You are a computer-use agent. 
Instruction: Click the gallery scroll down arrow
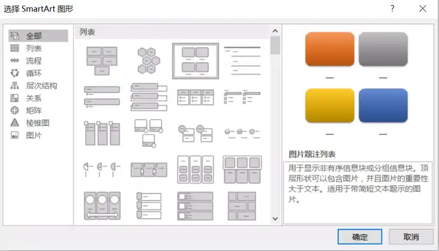pos(275,219)
